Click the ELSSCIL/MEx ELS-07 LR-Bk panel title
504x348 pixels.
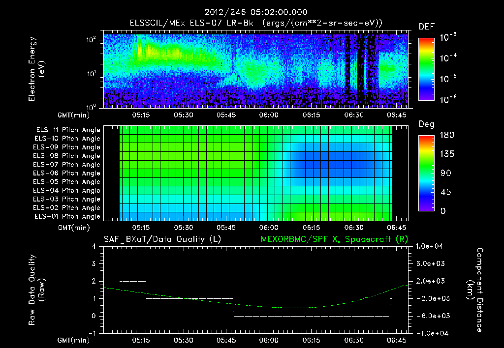click(256, 23)
